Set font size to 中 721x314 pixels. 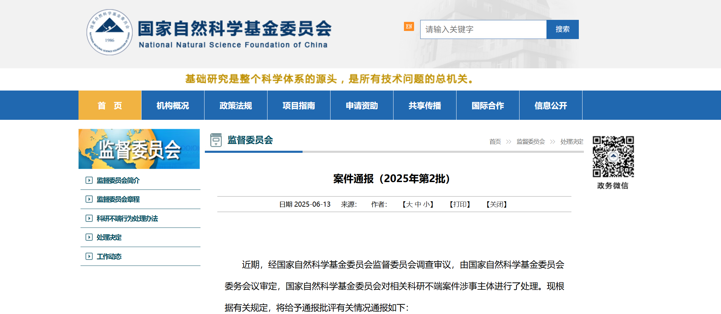(418, 204)
